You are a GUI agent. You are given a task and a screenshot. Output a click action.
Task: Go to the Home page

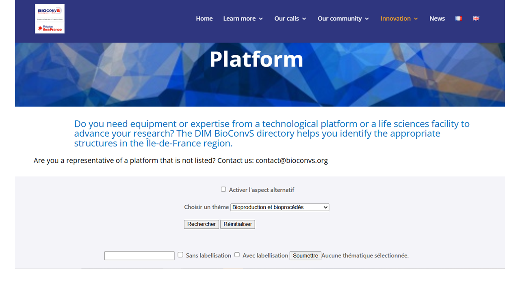point(204,19)
